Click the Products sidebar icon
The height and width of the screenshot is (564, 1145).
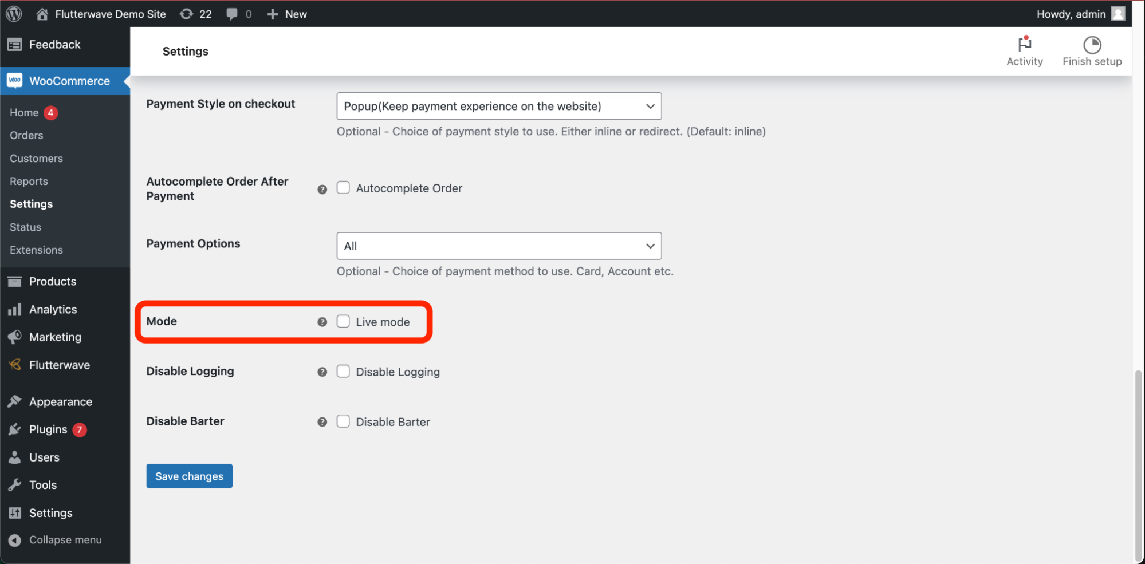pos(15,281)
